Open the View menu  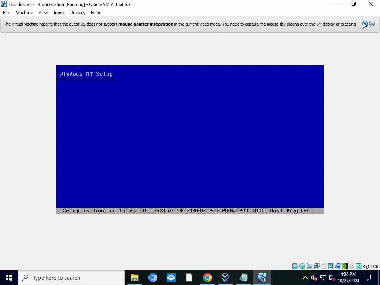[43, 13]
